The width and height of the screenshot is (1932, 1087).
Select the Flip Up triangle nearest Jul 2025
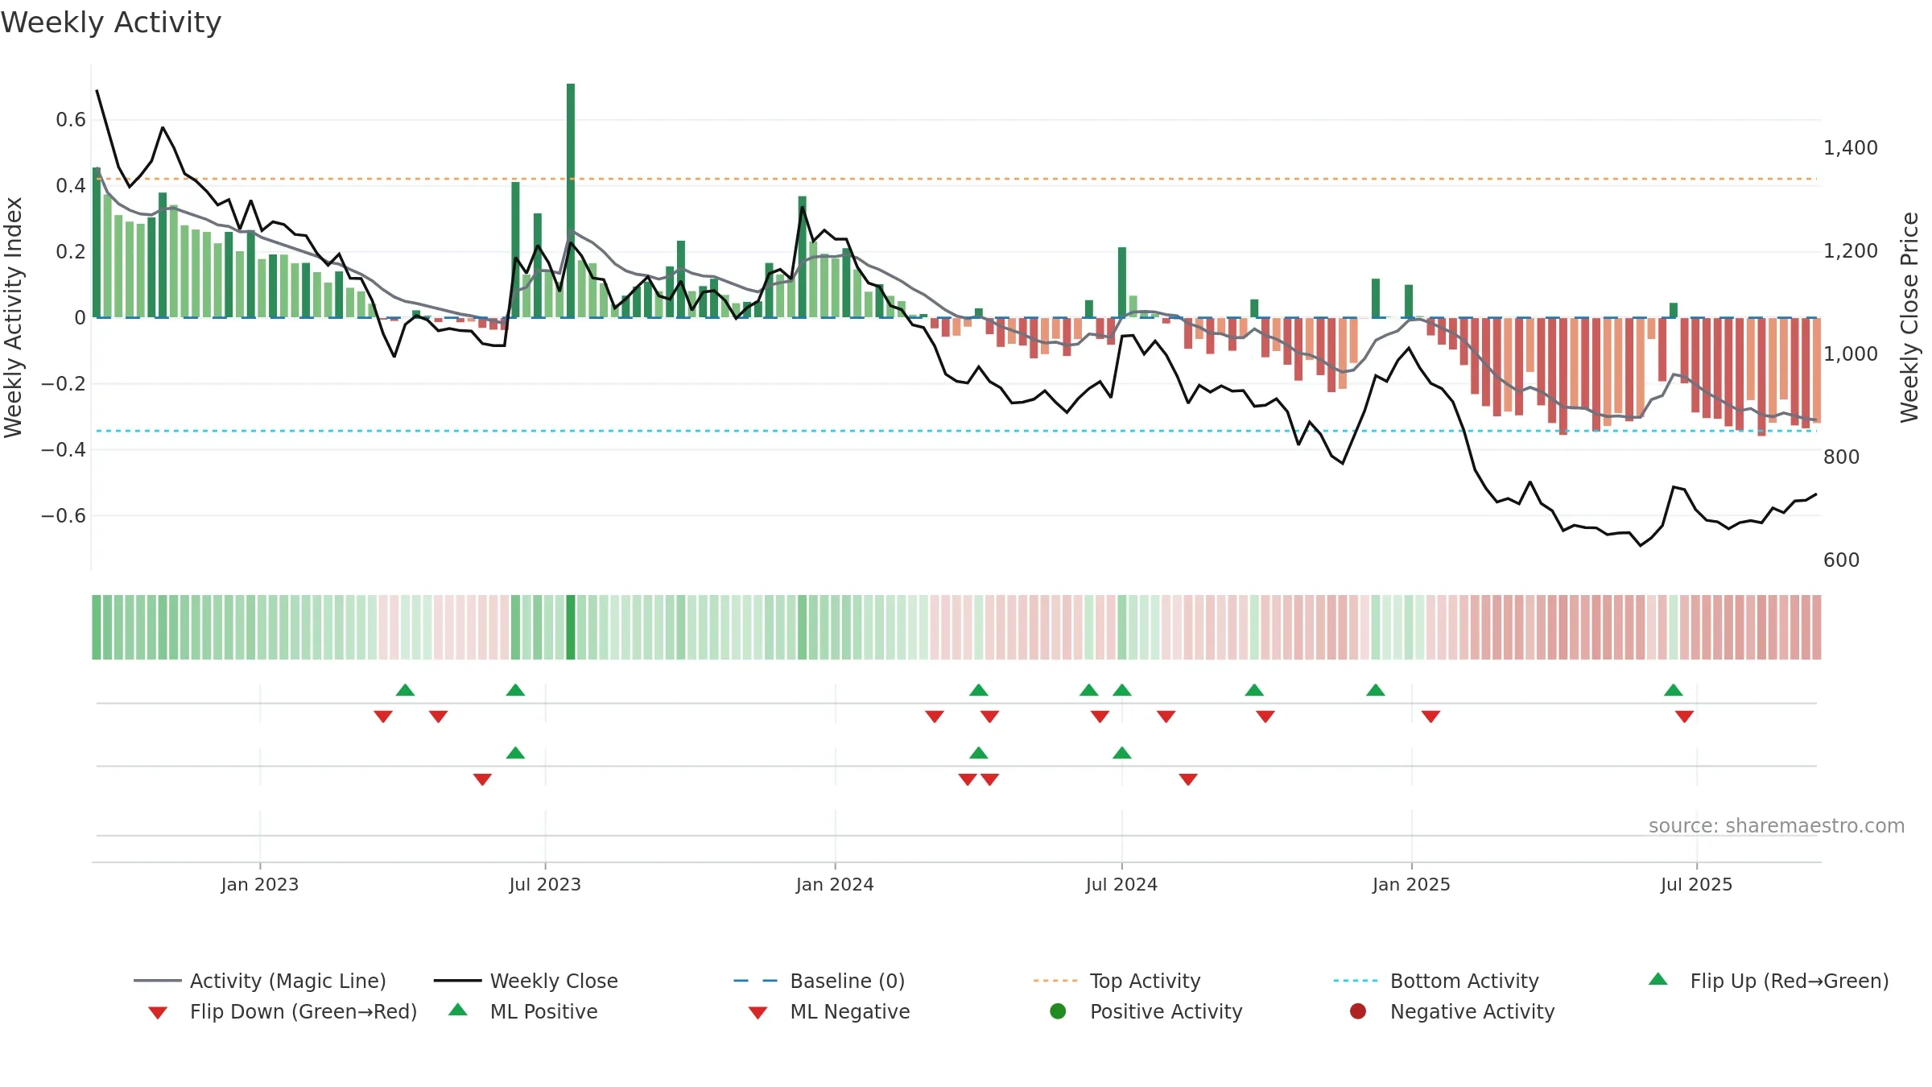pos(1674,690)
